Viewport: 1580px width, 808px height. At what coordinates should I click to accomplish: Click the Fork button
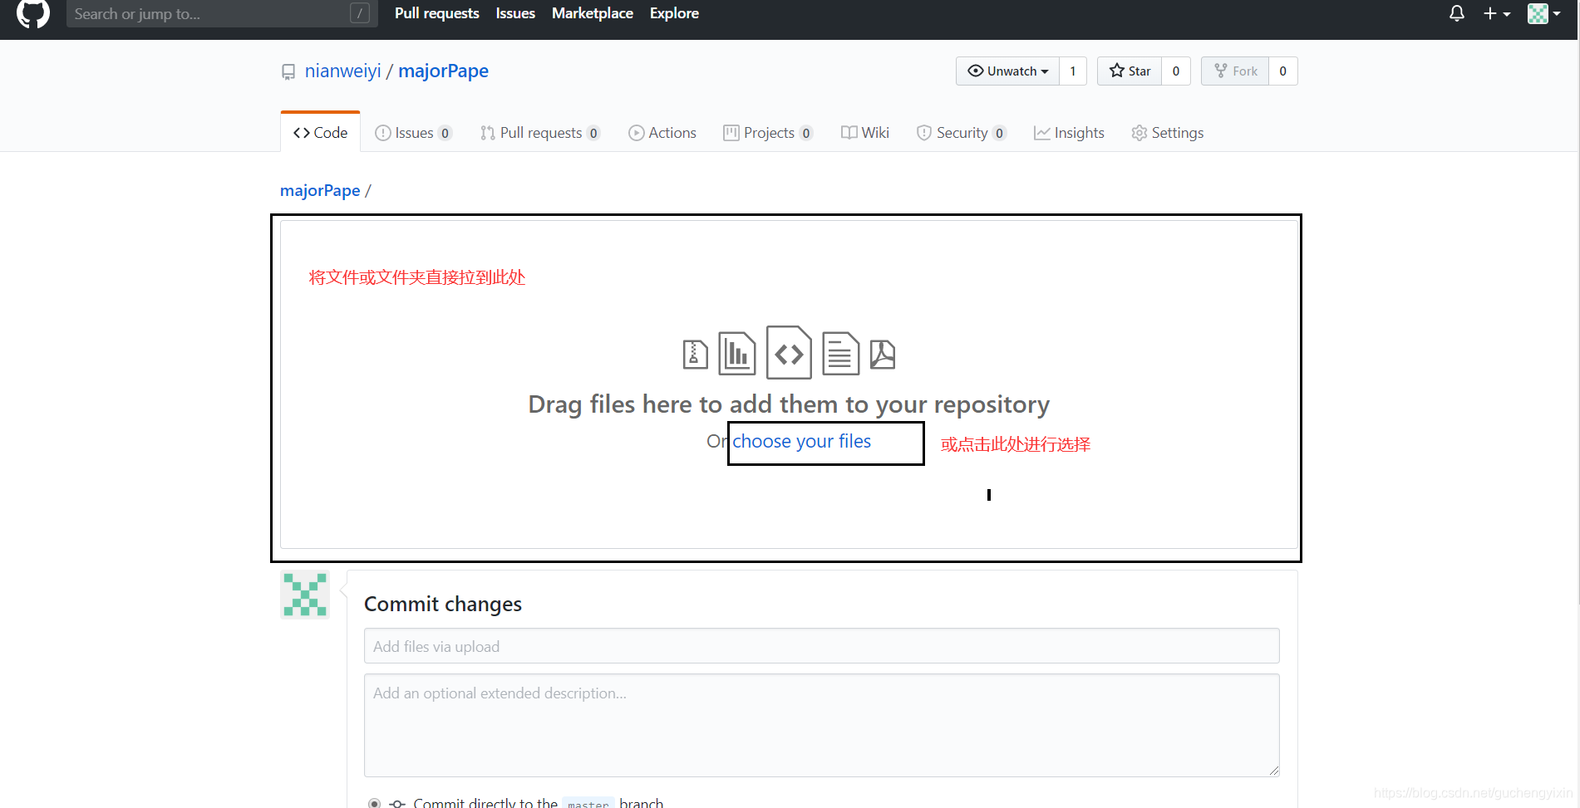coord(1236,71)
